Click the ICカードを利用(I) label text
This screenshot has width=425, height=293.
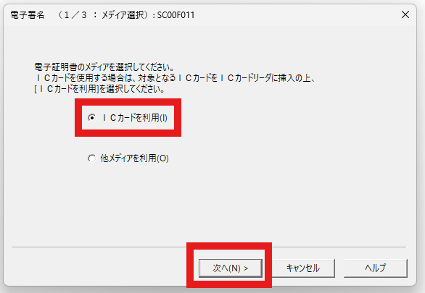click(134, 118)
